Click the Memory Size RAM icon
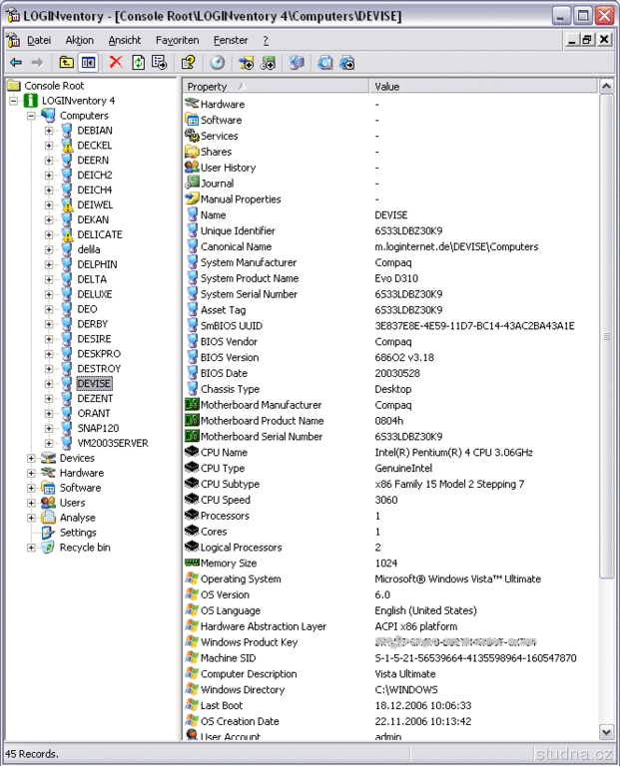 coord(192,563)
